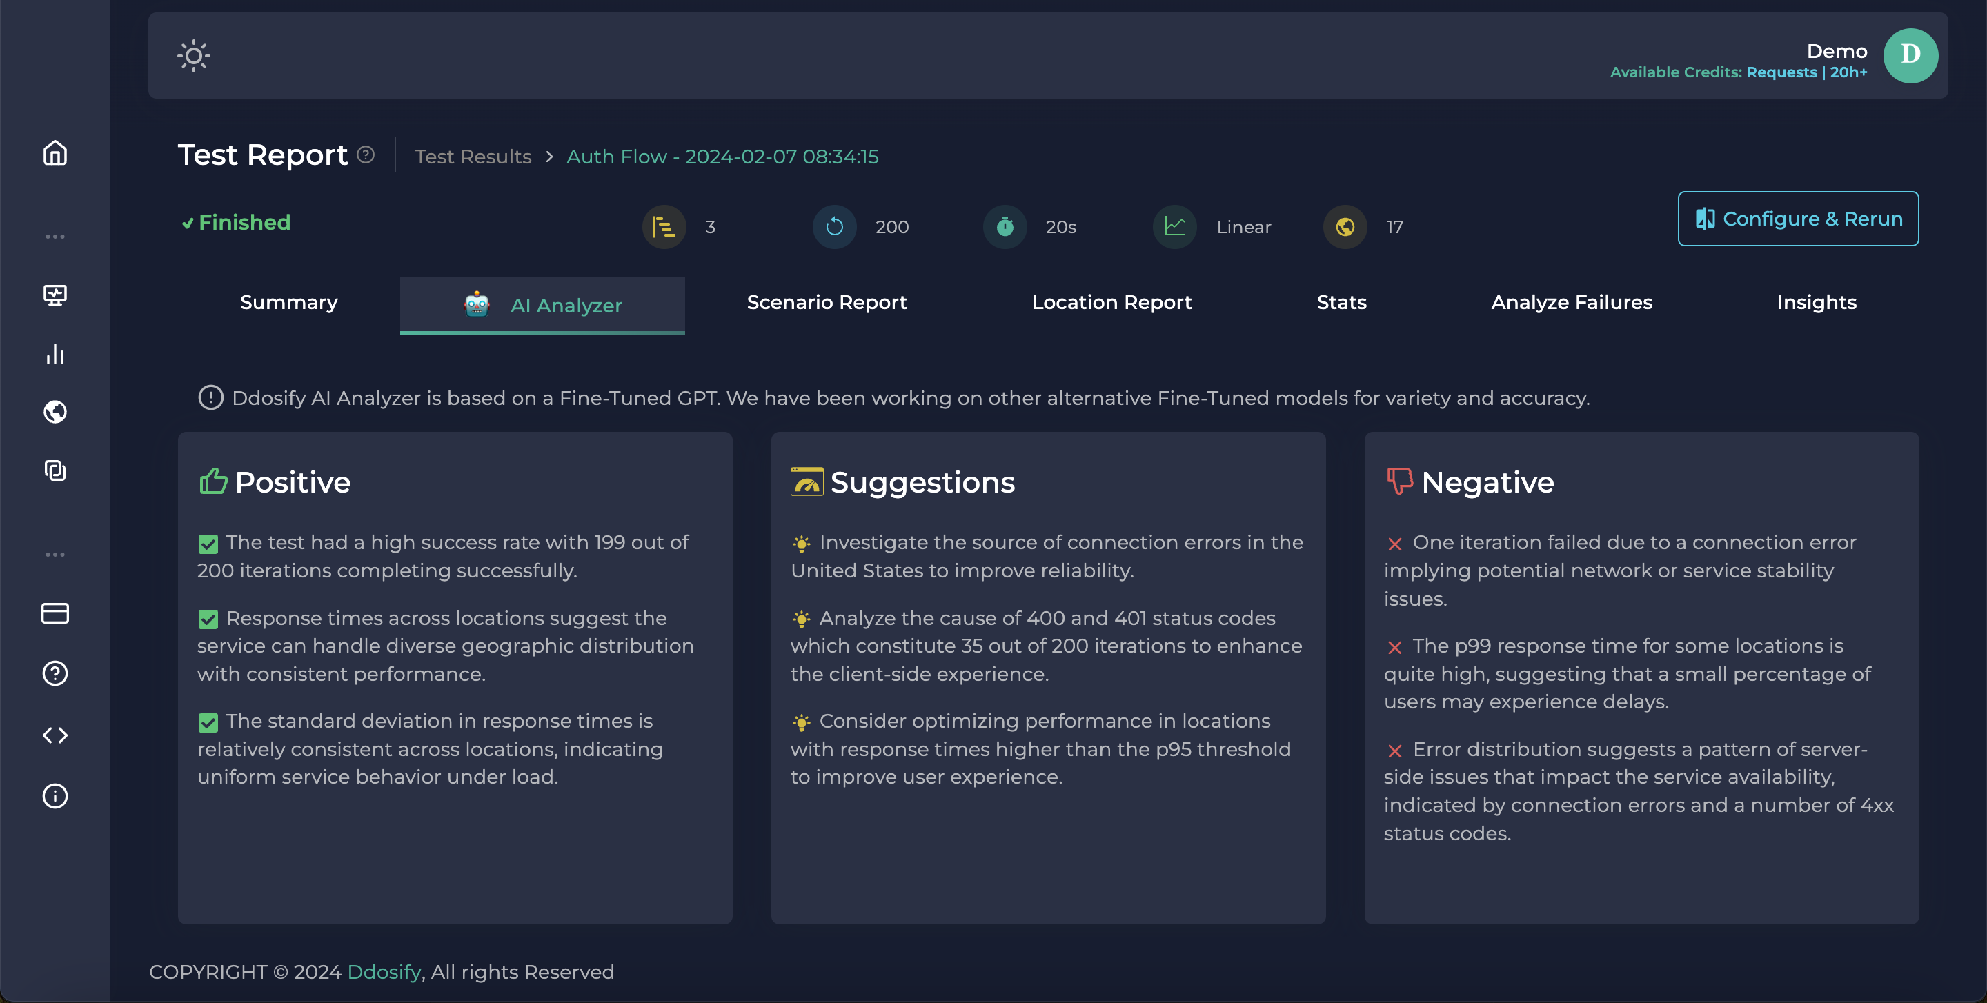The image size is (1987, 1003).
Task: Toggle light mode with the sun icon
Action: click(x=194, y=55)
